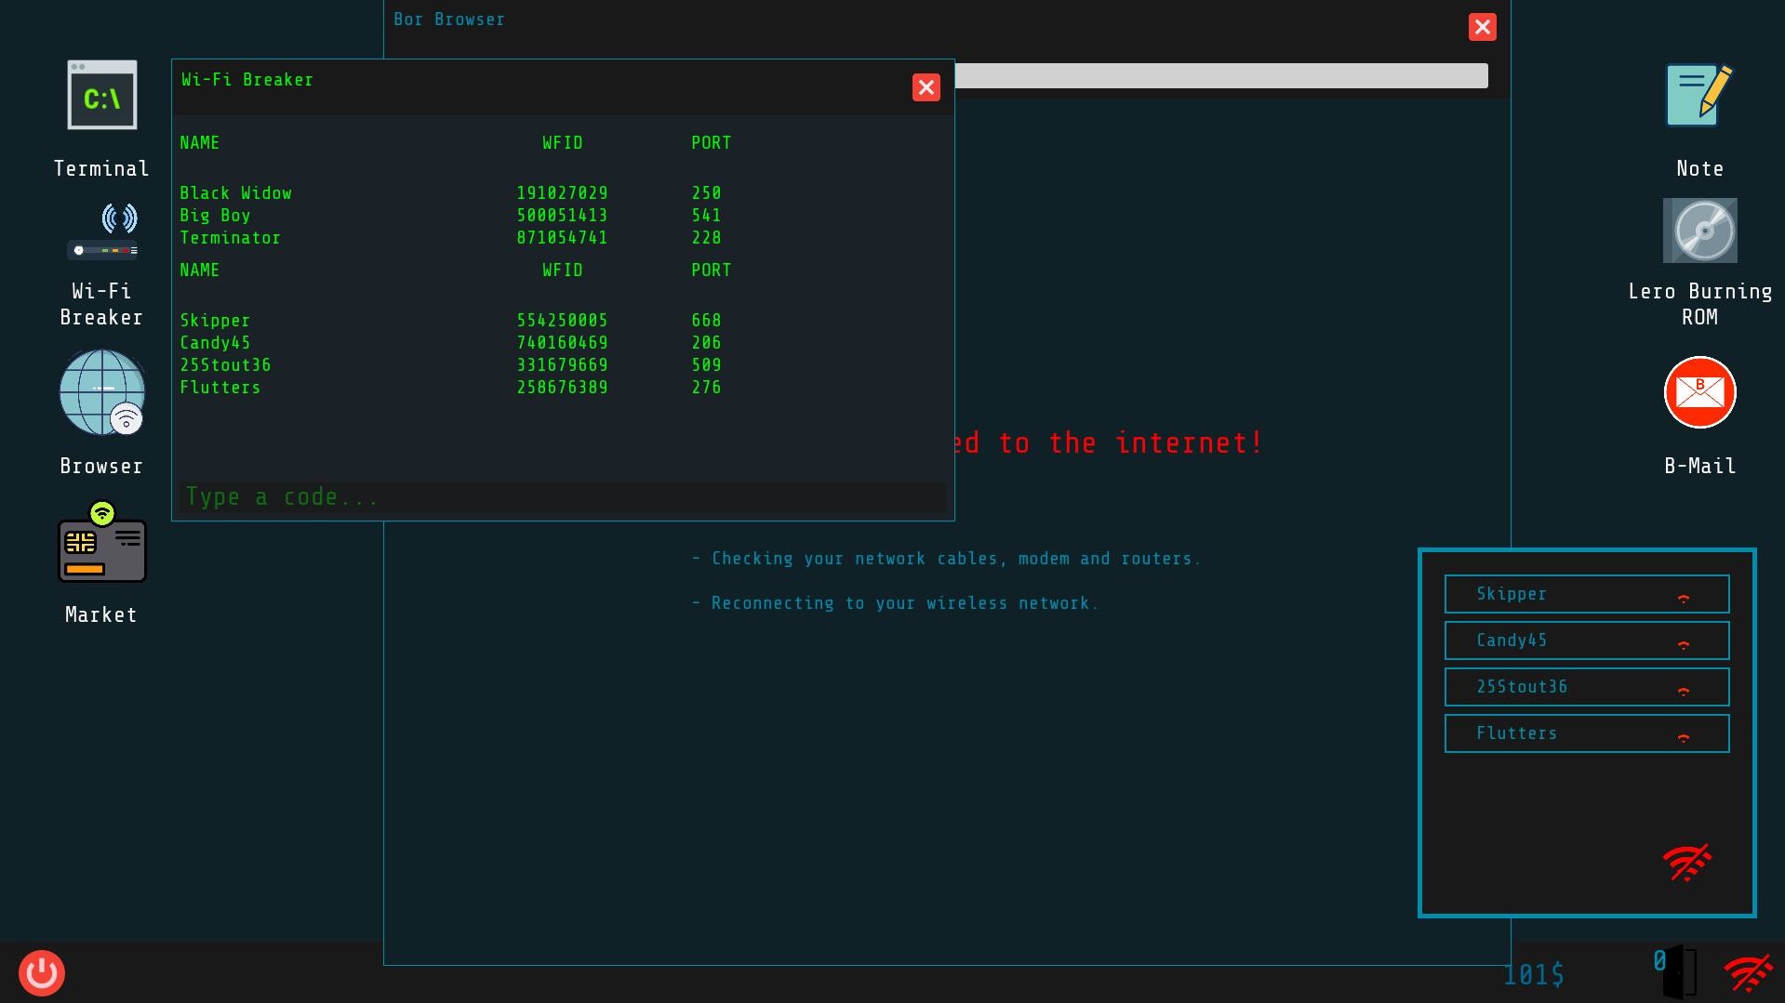Open the Note notepad icon
The image size is (1785, 1003).
point(1698,96)
